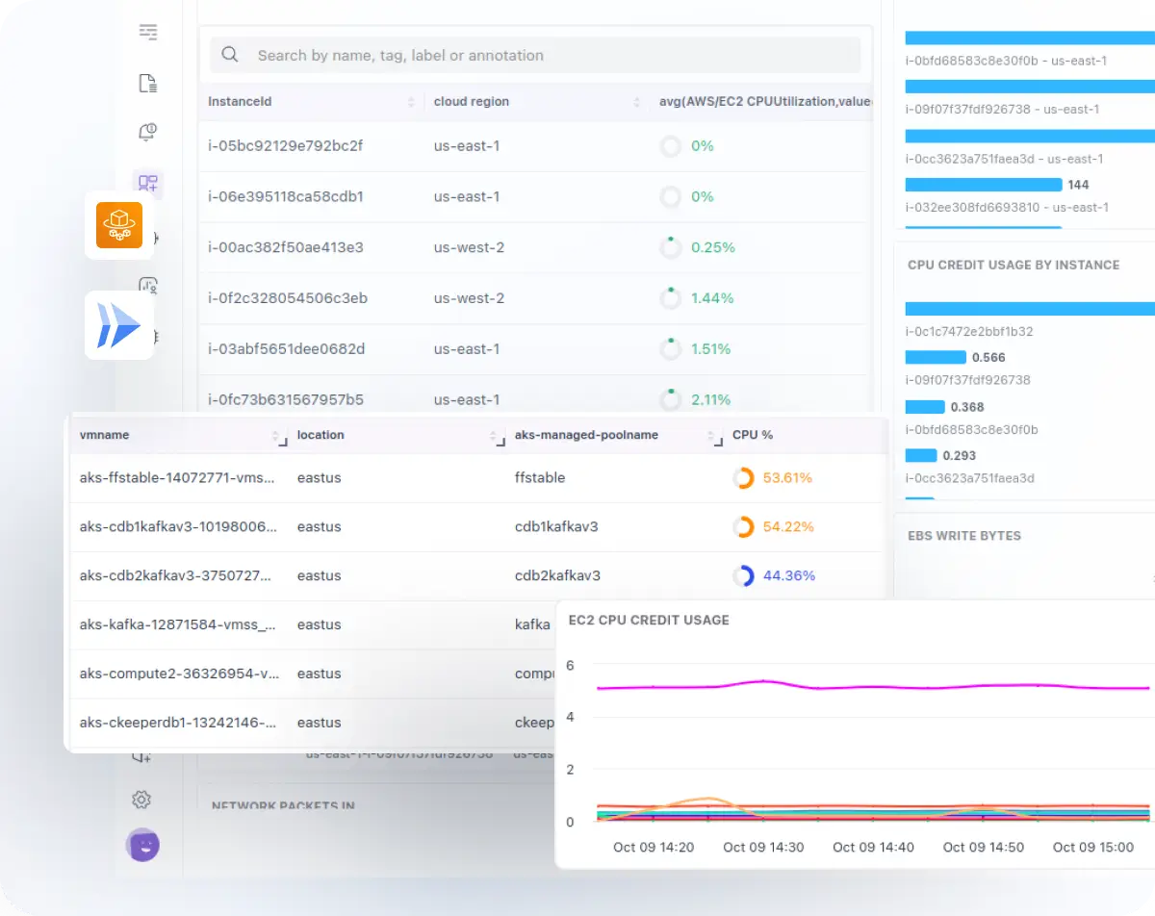Click the CPU % column header
The width and height of the screenshot is (1155, 916).
753,435
